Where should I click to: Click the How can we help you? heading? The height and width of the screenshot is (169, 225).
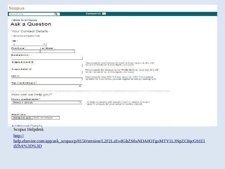pyautogui.click(x=32, y=95)
